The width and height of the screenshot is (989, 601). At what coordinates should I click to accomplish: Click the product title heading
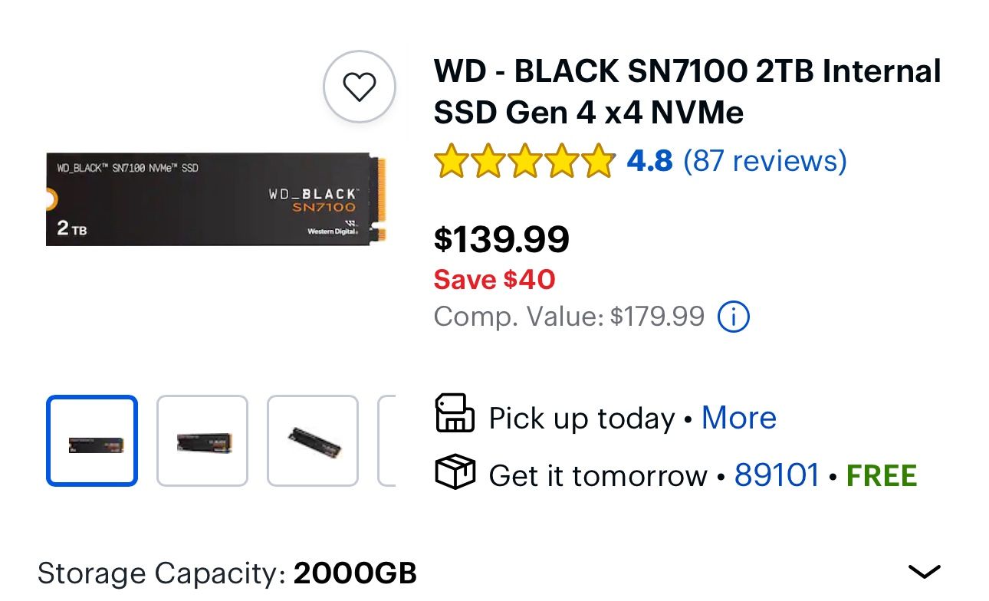point(687,91)
